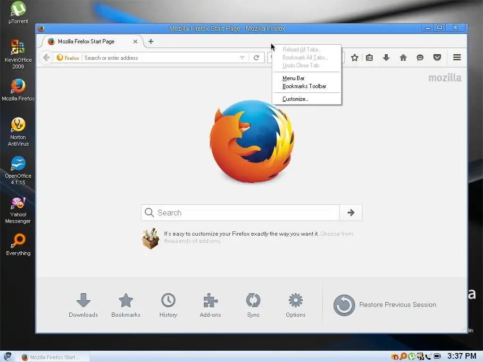This screenshot has height=362, width=483.
Task: Open the KevinOffice 2009 desktop shortcut
Action: click(x=18, y=54)
